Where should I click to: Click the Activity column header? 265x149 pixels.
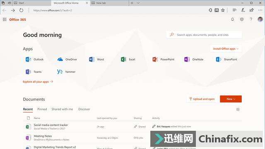point(156,118)
